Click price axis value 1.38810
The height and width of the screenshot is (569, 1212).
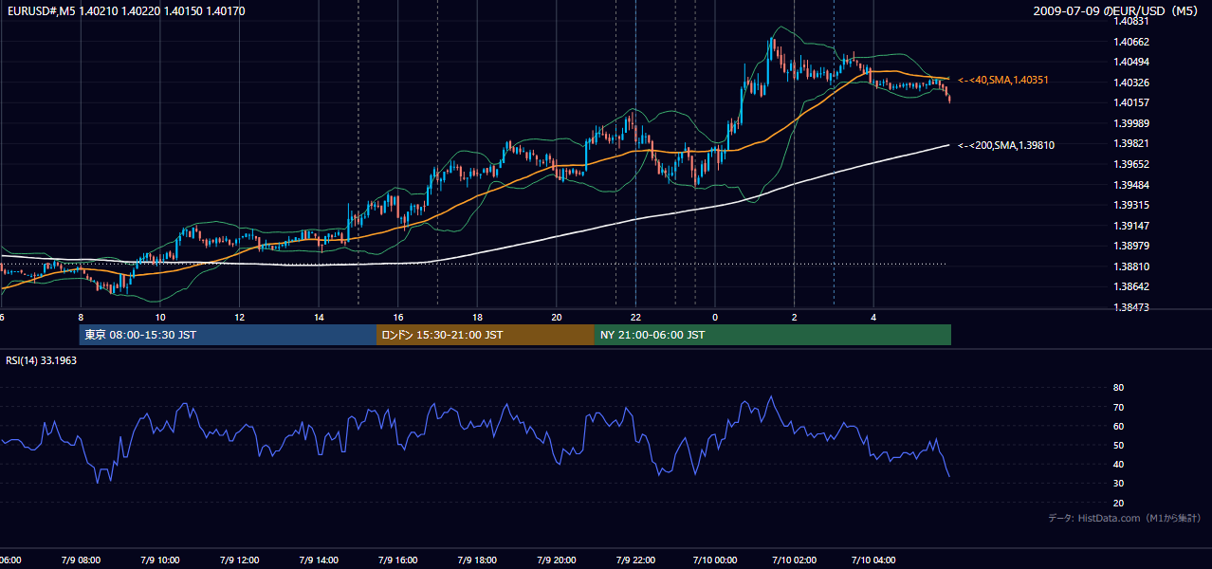1130,266
